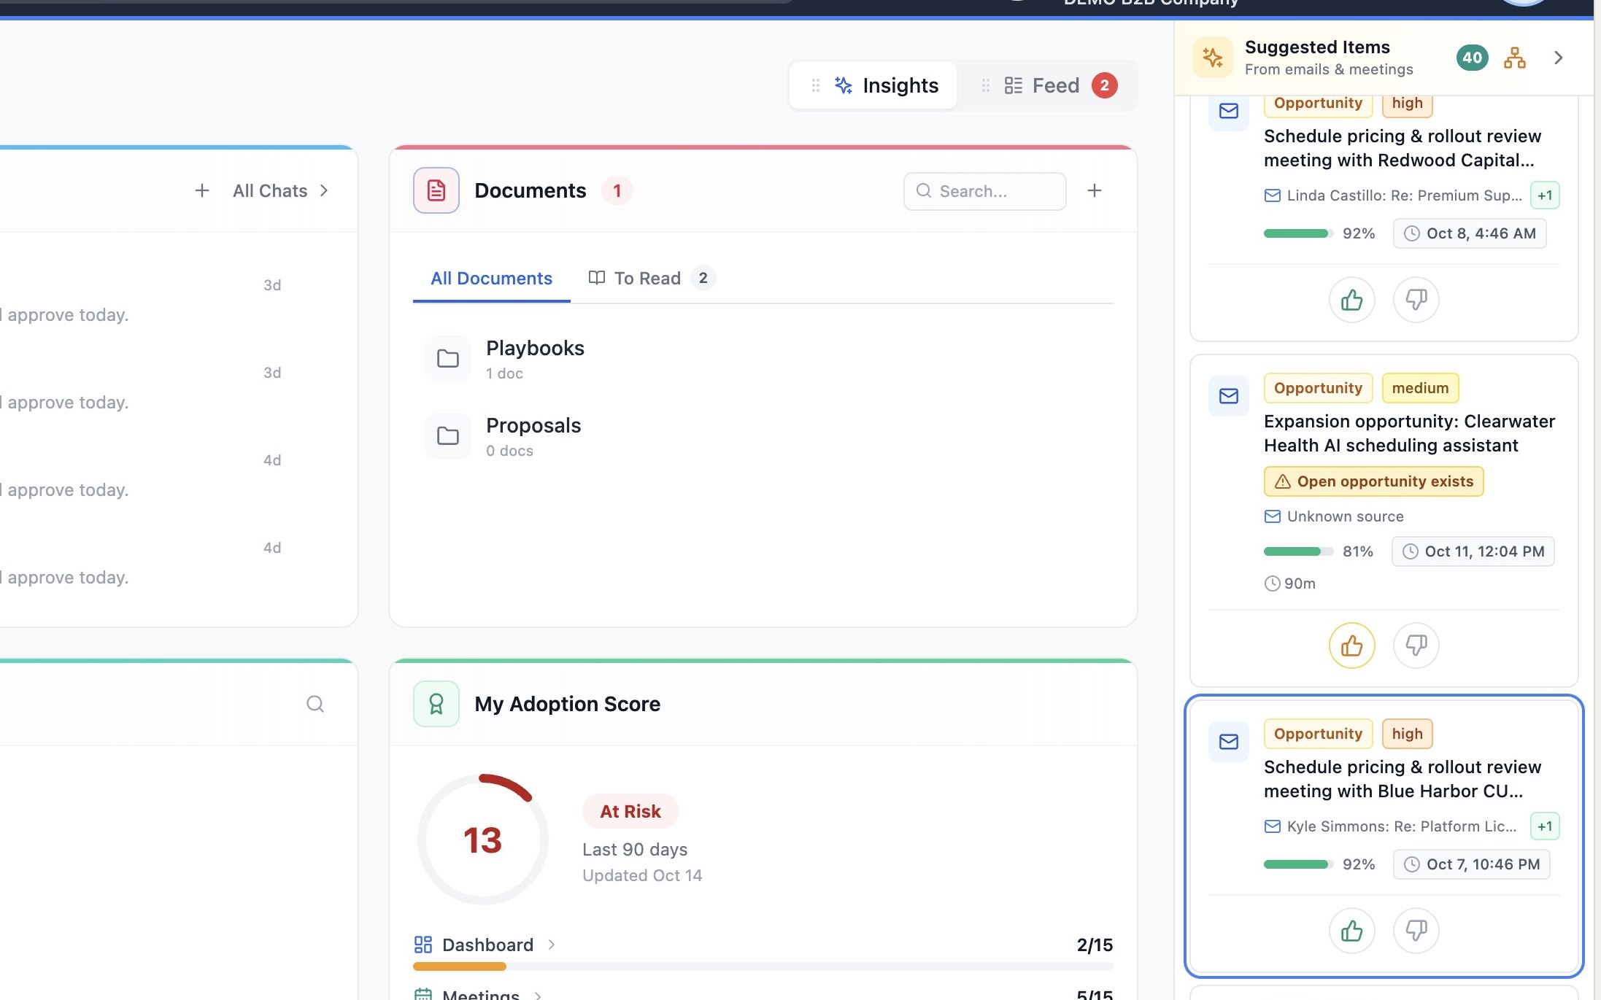
Task: Click the search magnifier in lower left panel
Action: [x=315, y=704]
